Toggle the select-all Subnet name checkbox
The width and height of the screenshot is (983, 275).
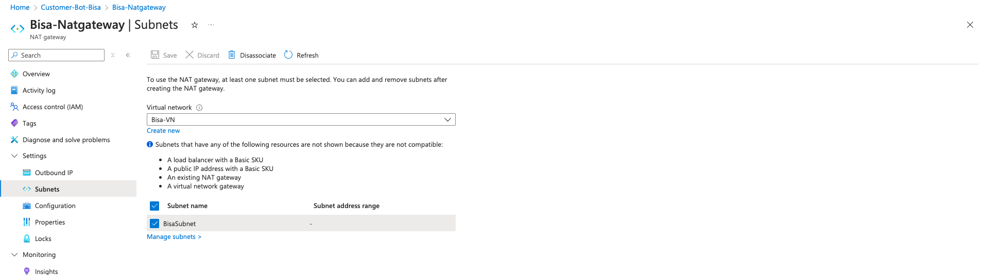click(x=154, y=206)
